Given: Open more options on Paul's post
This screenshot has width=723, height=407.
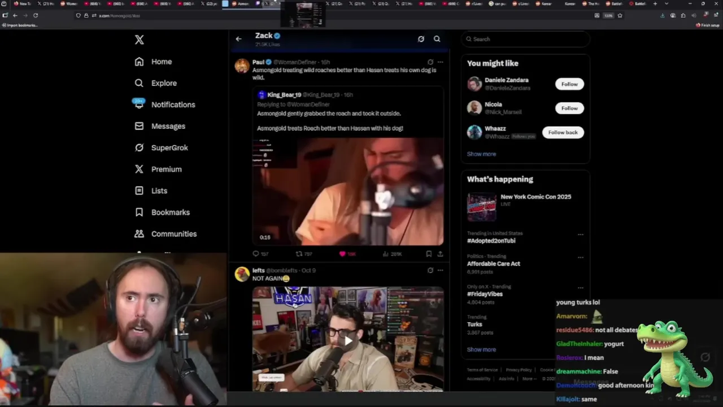Looking at the screenshot, I should [x=440, y=62].
